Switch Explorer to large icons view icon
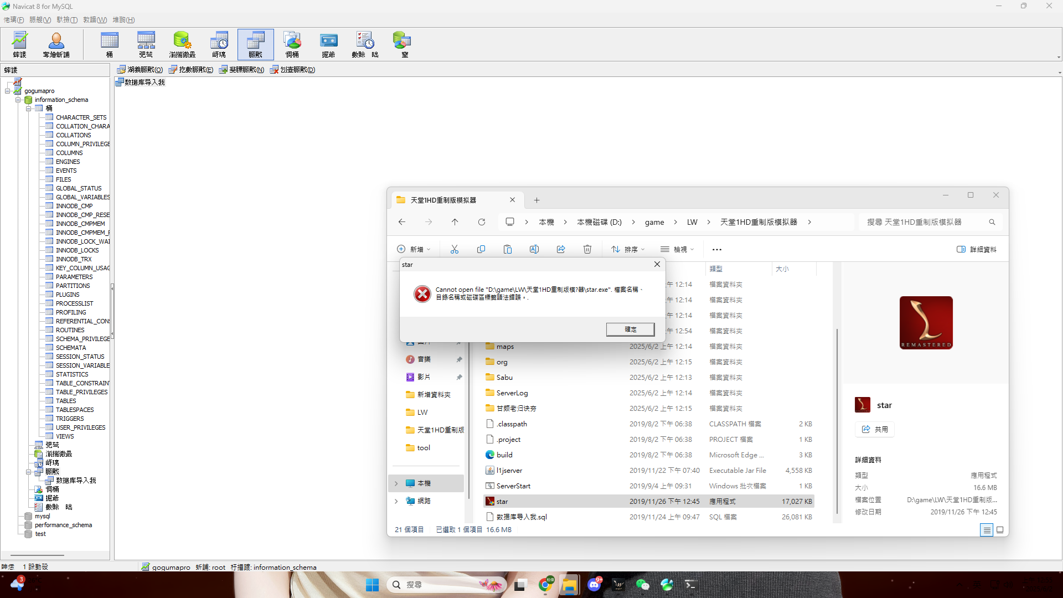1063x598 pixels. [x=1000, y=530]
